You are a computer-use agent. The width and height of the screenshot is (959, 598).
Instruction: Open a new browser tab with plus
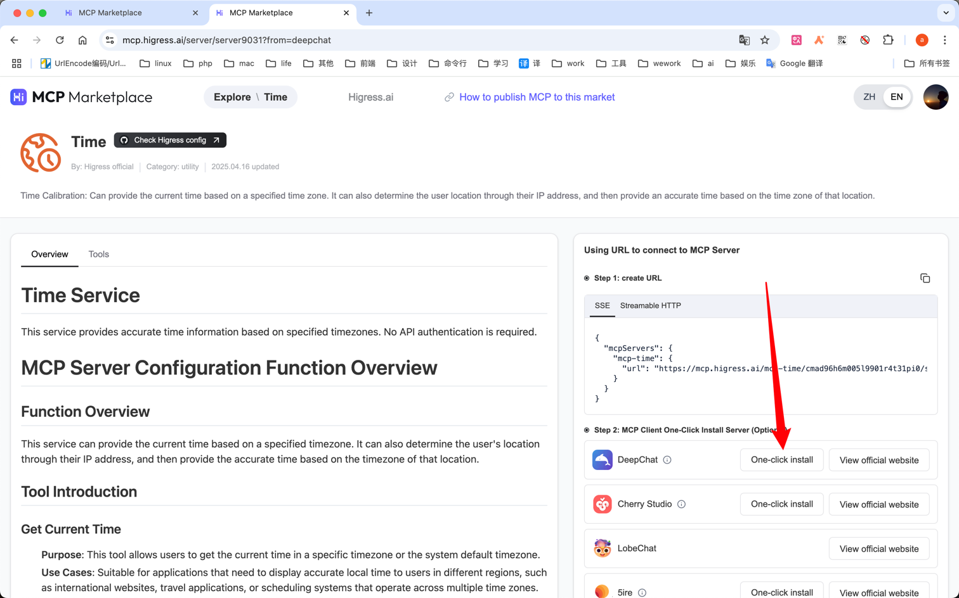click(369, 13)
